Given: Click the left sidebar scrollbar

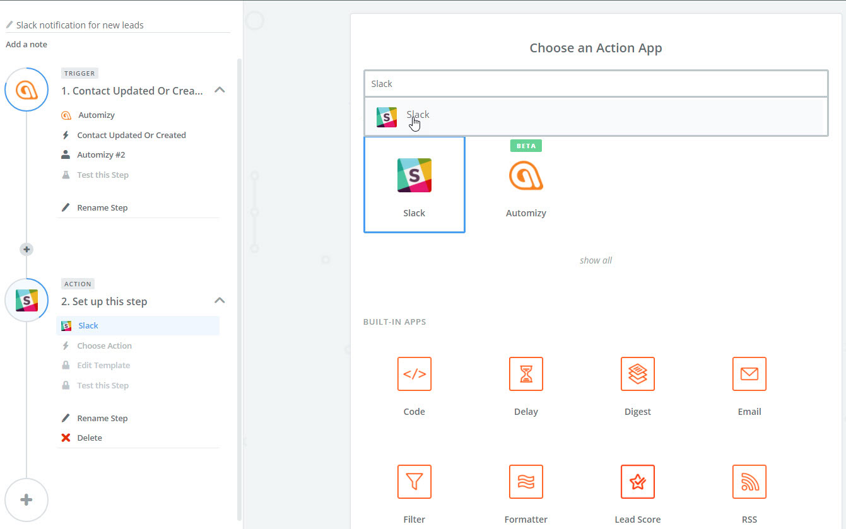Looking at the screenshot, I should pyautogui.click(x=239, y=290).
